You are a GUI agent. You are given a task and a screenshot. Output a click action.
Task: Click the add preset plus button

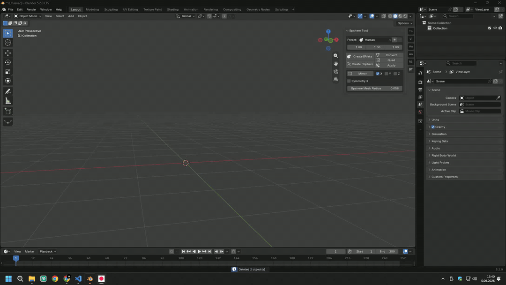(394, 40)
